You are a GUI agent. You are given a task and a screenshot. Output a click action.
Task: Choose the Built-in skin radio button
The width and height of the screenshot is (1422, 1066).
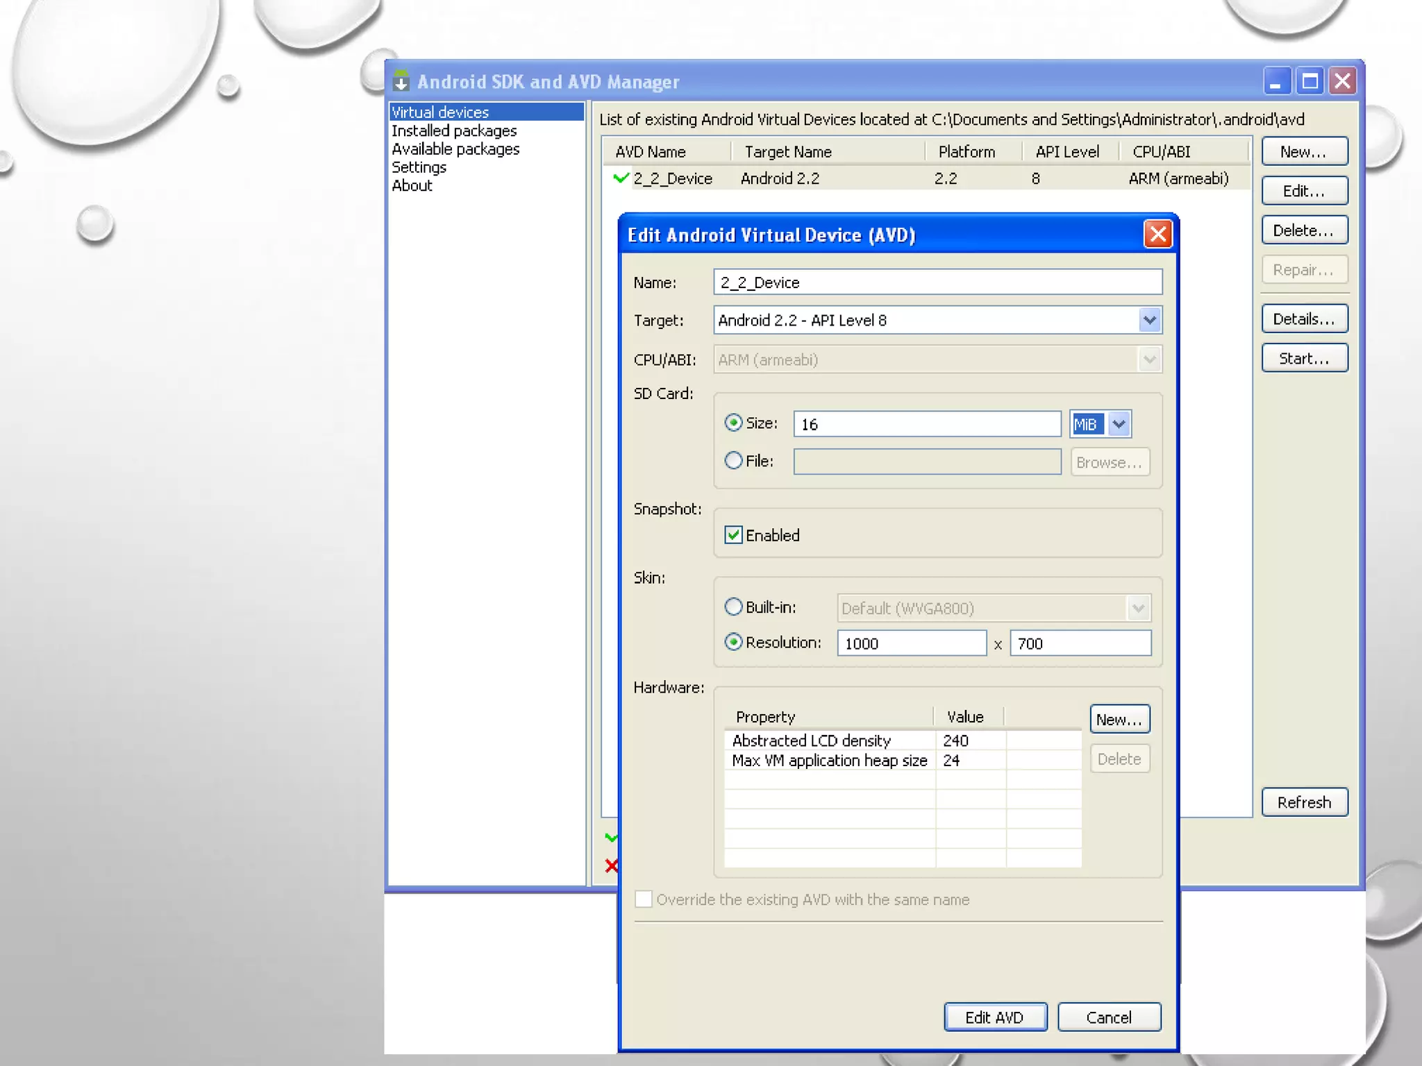point(733,607)
